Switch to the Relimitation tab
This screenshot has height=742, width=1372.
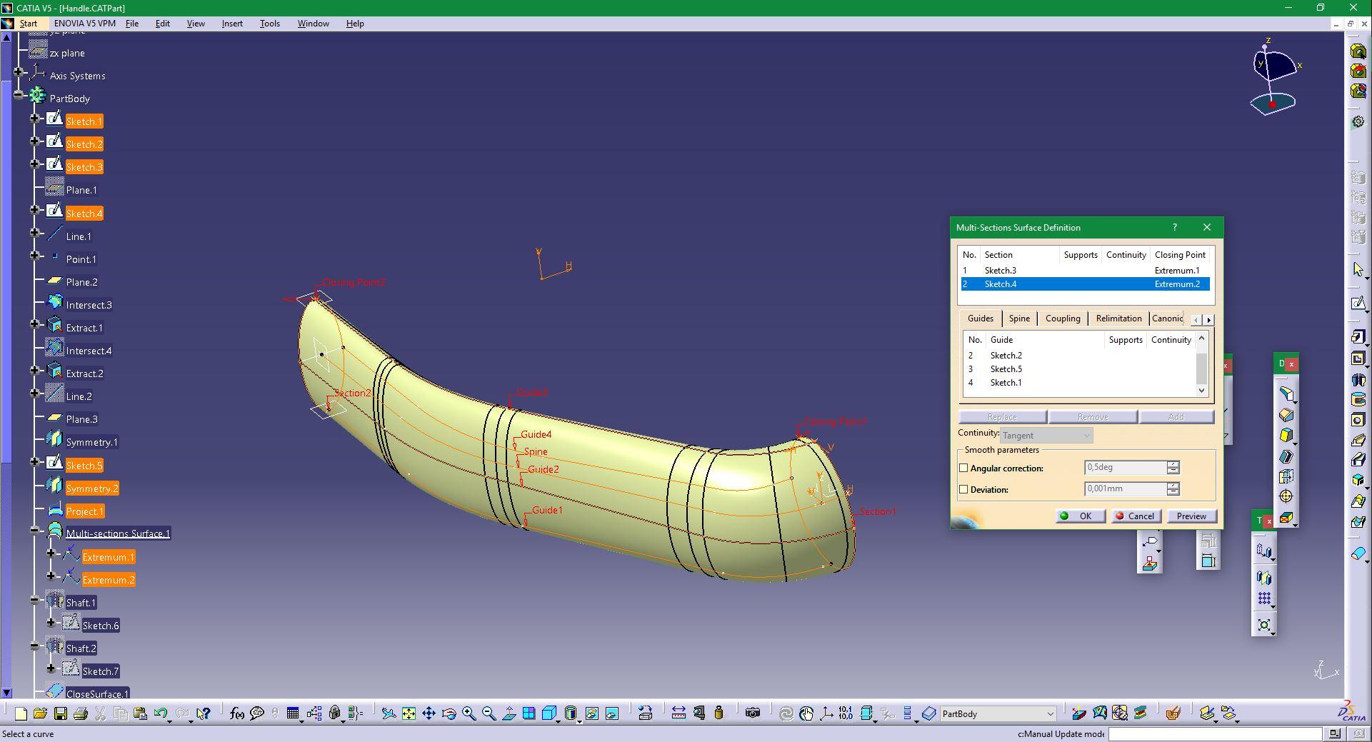point(1118,319)
